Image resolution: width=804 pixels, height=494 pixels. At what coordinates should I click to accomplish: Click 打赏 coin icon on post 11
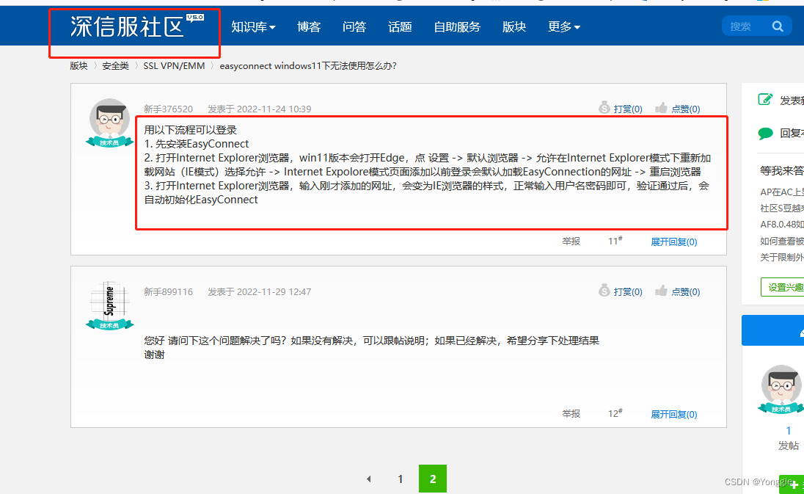tap(604, 108)
